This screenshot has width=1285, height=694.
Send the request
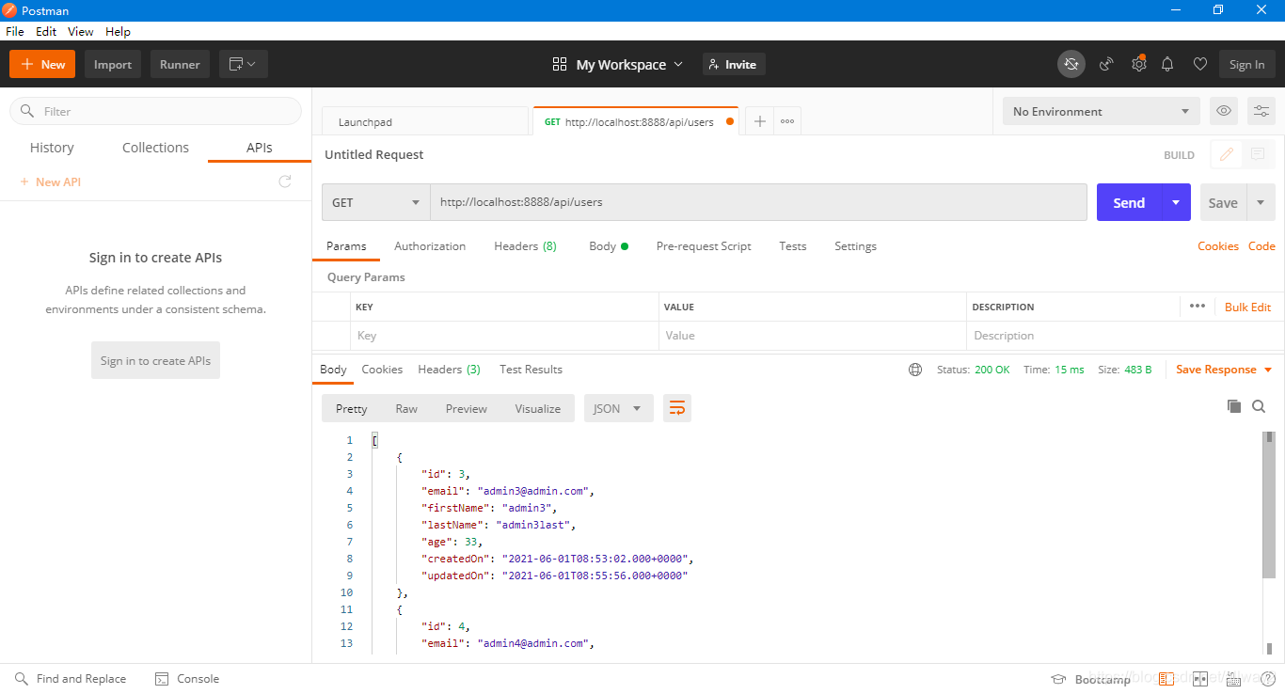tap(1129, 202)
